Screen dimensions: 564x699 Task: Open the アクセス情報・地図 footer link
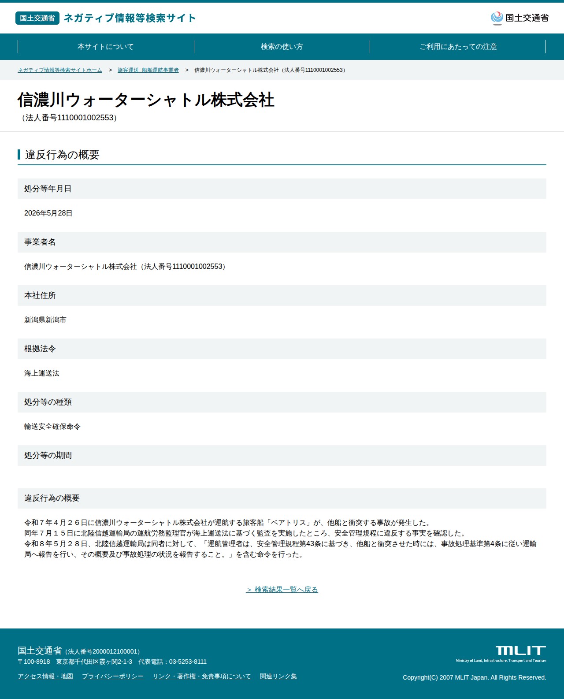[45, 676]
